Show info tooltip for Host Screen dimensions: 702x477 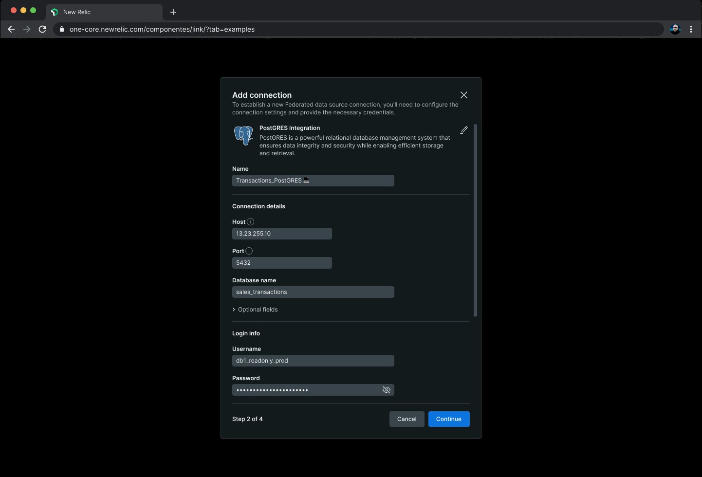pos(251,222)
